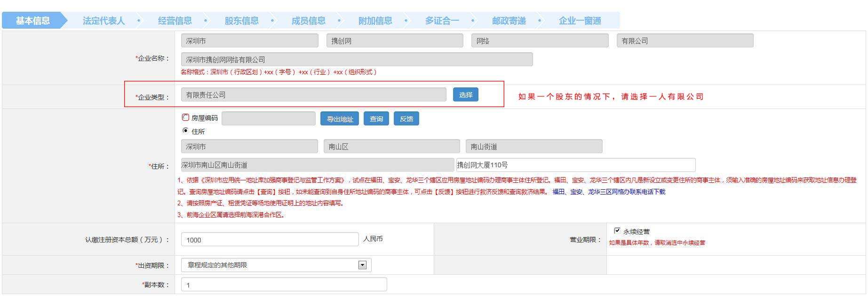The width and height of the screenshot is (868, 296).
Task: Toggle the 永续经营 checkbox
Action: point(617,231)
